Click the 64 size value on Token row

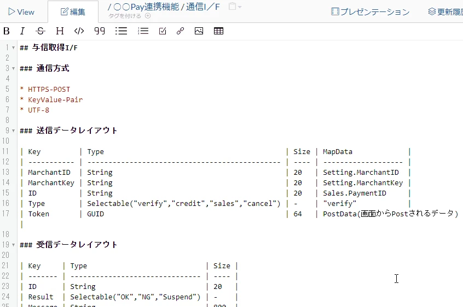pyautogui.click(x=298, y=214)
